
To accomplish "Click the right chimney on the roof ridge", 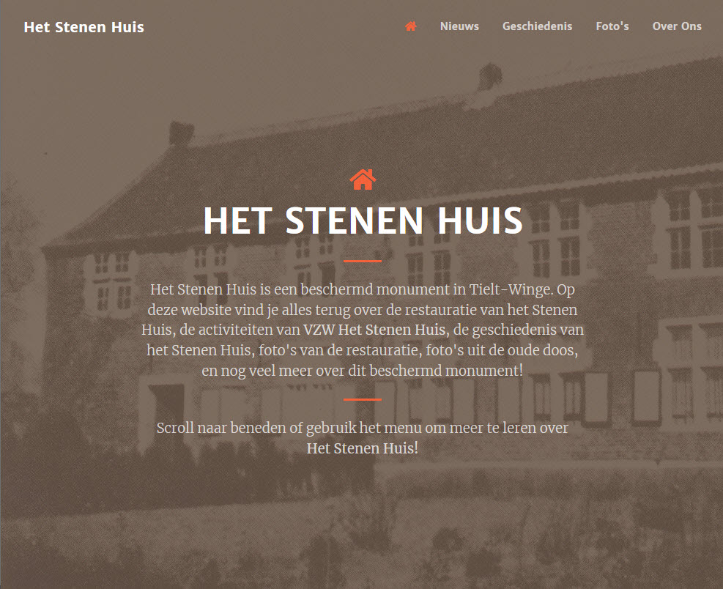I will point(489,77).
